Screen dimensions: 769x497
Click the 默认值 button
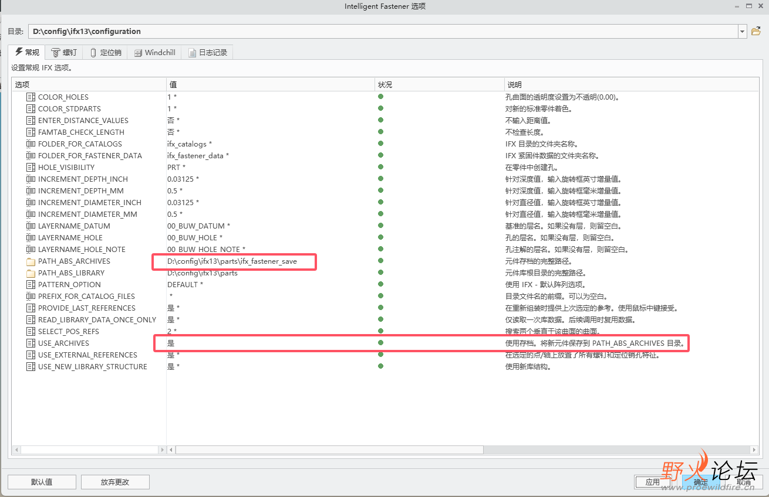(x=42, y=482)
